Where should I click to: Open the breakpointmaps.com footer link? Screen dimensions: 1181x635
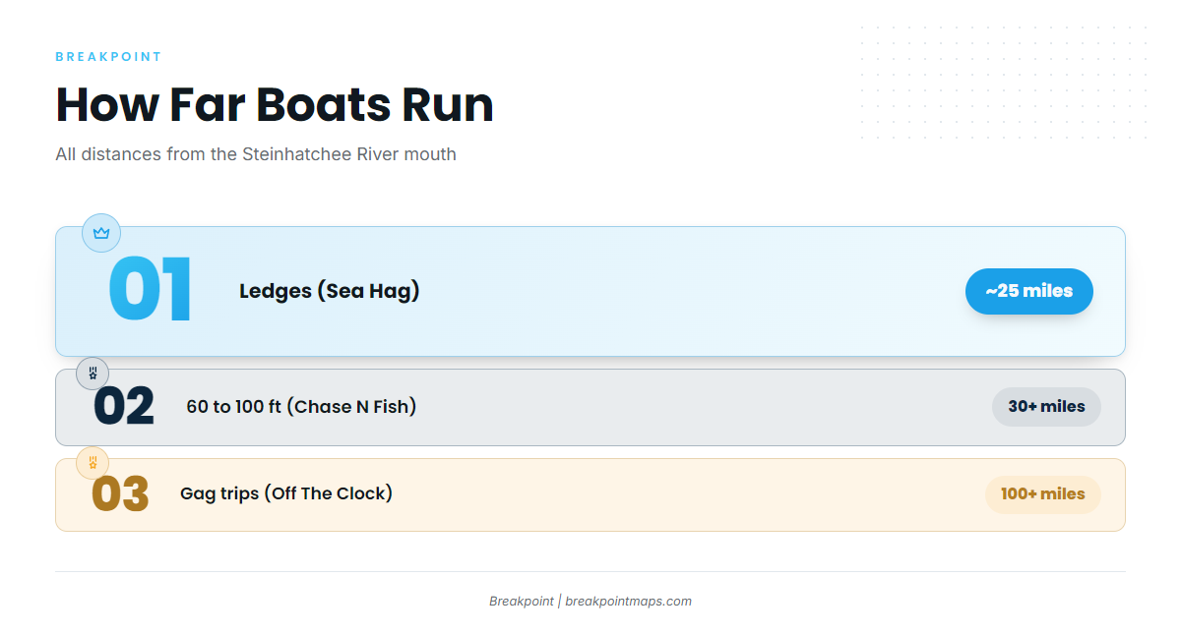(x=628, y=602)
